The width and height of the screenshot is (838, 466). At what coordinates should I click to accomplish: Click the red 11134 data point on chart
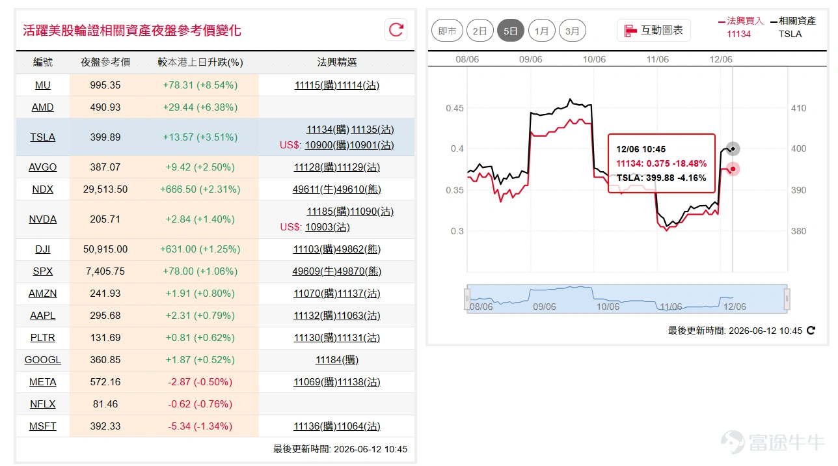pyautogui.click(x=733, y=169)
